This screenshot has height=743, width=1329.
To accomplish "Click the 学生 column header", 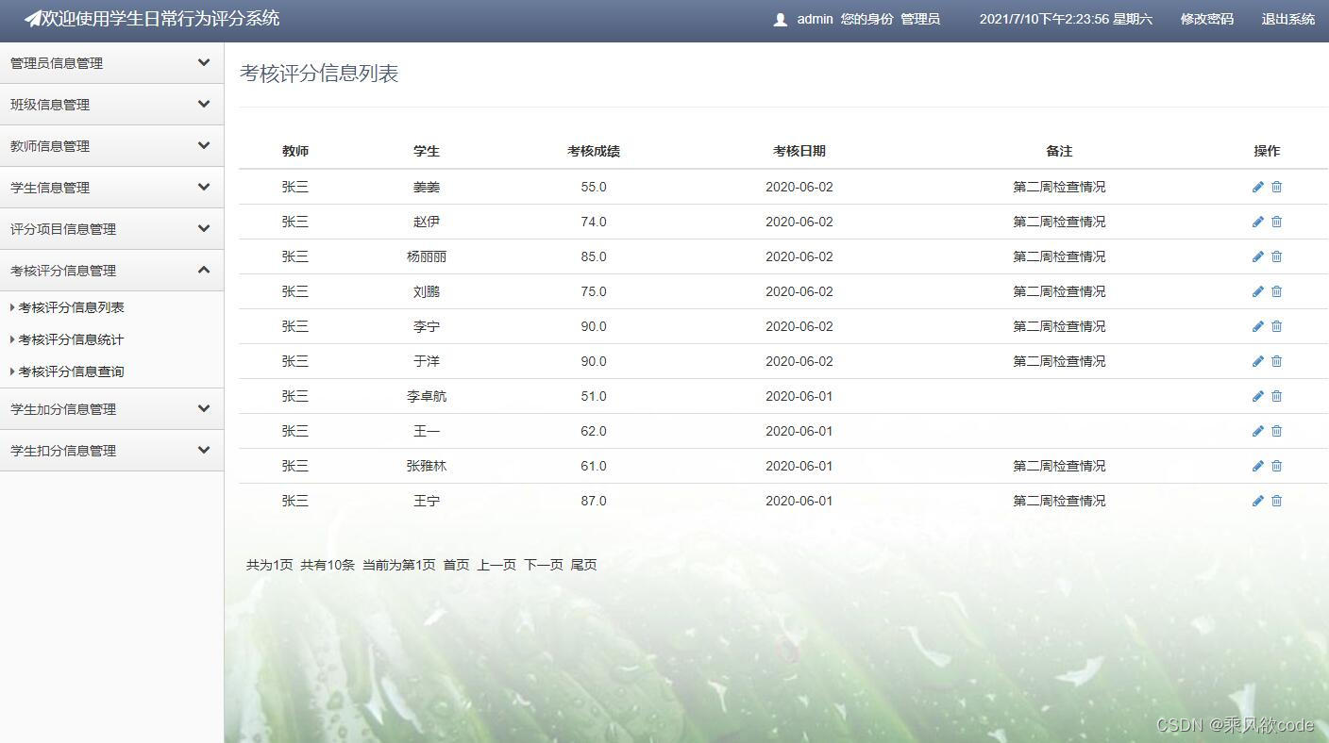I will (427, 151).
